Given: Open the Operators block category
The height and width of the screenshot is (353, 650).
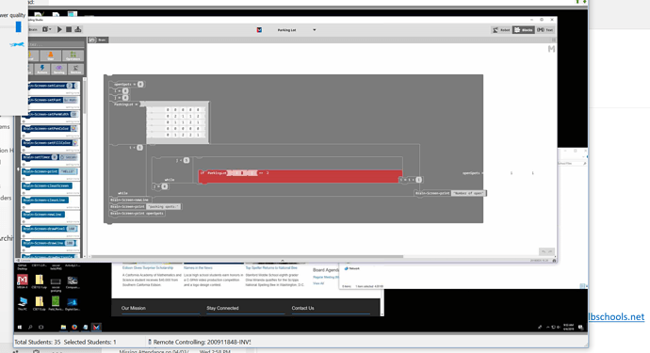Looking at the screenshot, I should click(x=73, y=56).
